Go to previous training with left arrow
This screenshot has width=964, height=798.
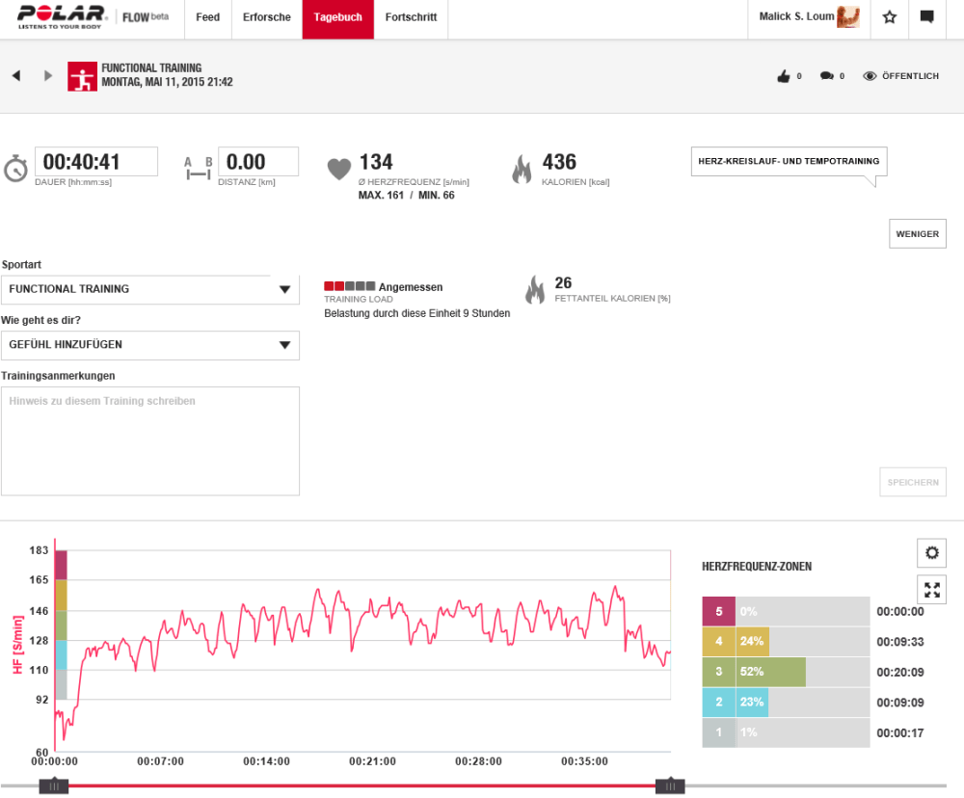click(16, 75)
